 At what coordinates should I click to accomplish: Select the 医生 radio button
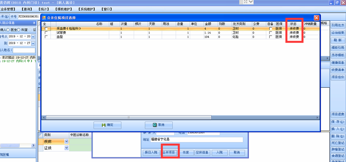19,30
